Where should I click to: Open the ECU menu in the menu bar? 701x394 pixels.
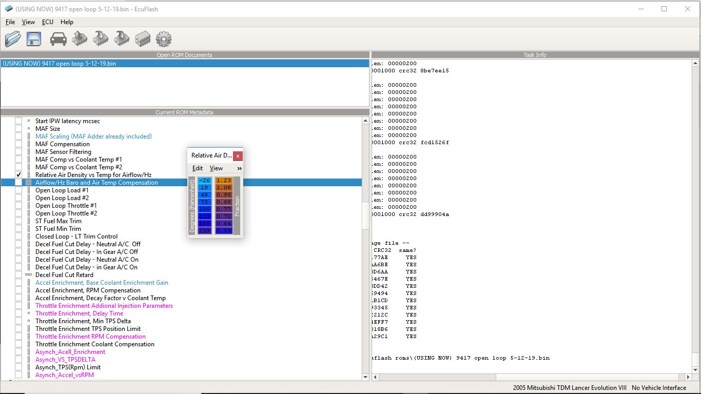pos(48,22)
